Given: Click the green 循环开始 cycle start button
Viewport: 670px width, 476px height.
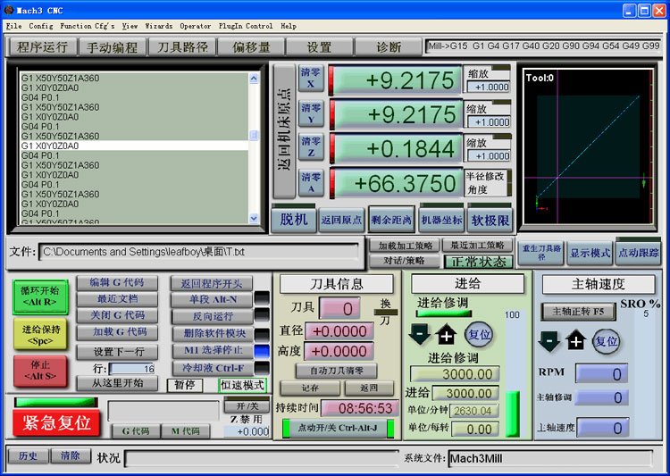Looking at the screenshot, I should click(39, 296).
